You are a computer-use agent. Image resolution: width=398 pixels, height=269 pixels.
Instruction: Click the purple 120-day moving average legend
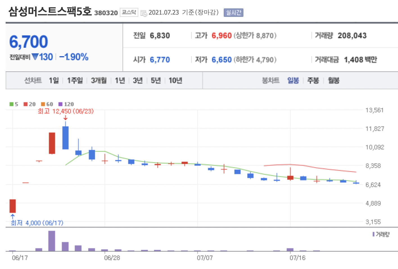pos(66,104)
